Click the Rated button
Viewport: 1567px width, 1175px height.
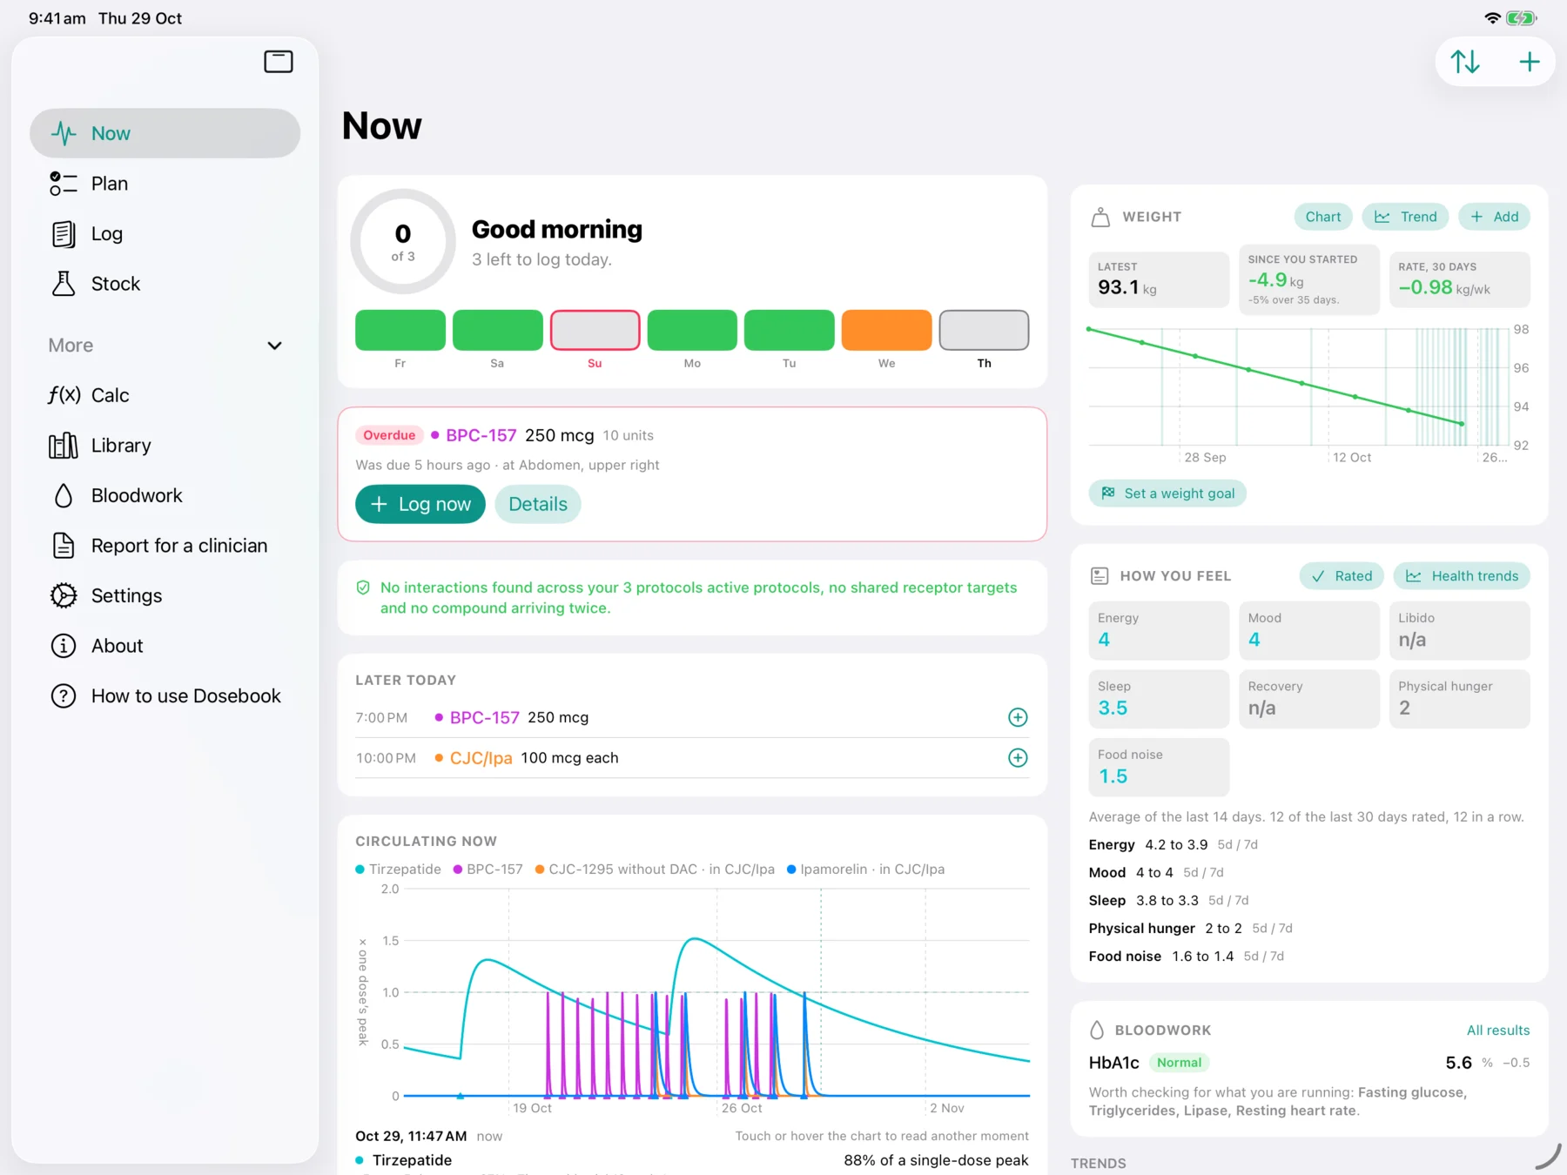coord(1342,576)
